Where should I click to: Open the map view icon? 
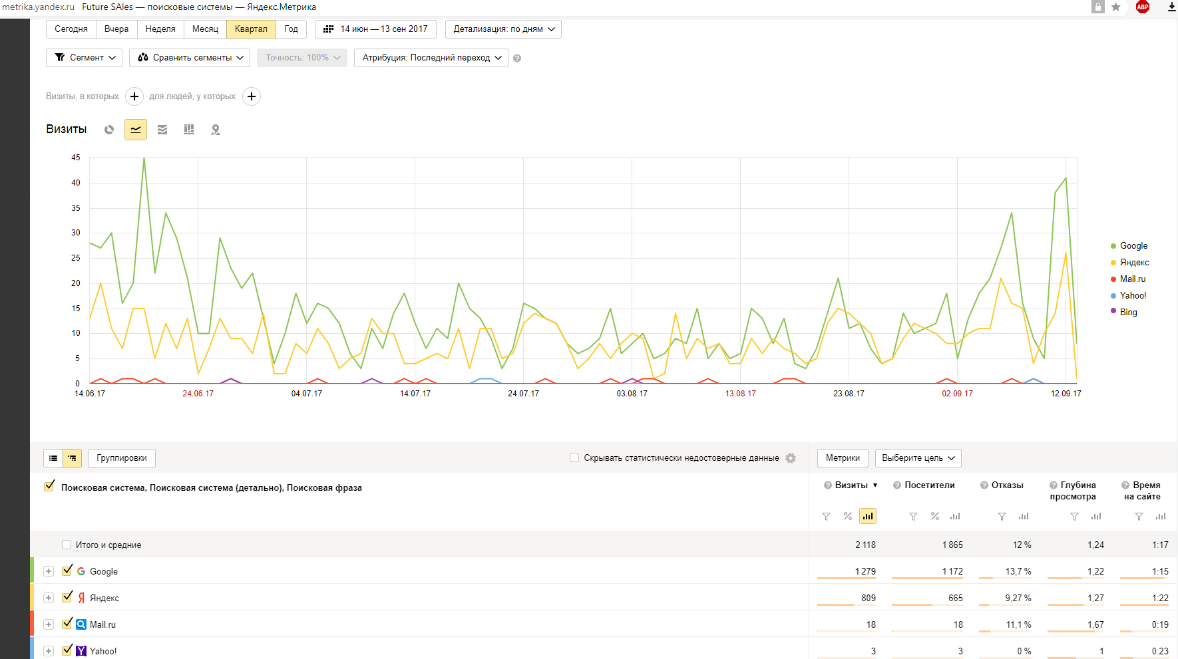coord(216,130)
